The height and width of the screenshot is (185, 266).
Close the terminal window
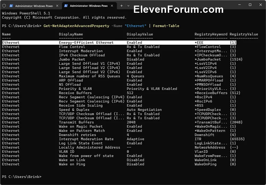click(261, 5)
